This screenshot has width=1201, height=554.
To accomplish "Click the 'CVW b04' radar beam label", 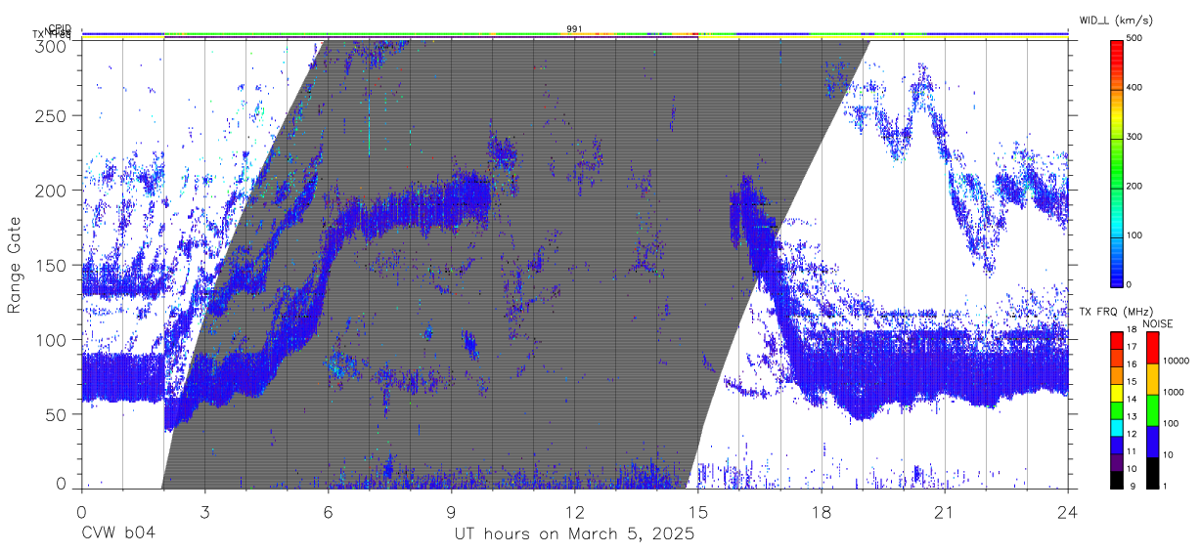I will click(x=118, y=534).
